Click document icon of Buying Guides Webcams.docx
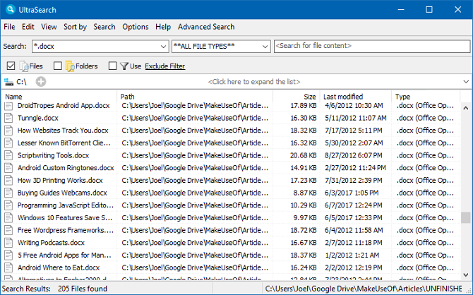Screen dimensions: 473x295 8,193
